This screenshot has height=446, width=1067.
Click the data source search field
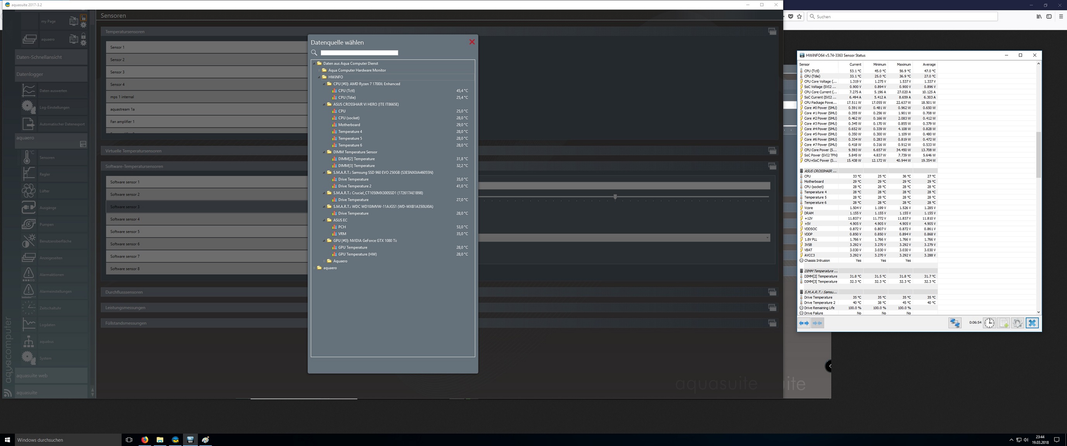click(359, 53)
